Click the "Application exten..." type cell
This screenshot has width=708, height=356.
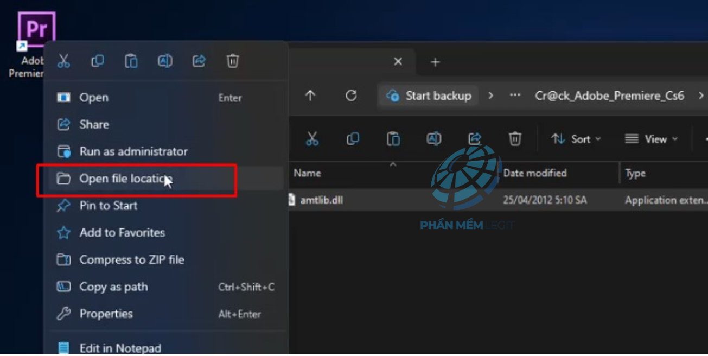pos(666,200)
